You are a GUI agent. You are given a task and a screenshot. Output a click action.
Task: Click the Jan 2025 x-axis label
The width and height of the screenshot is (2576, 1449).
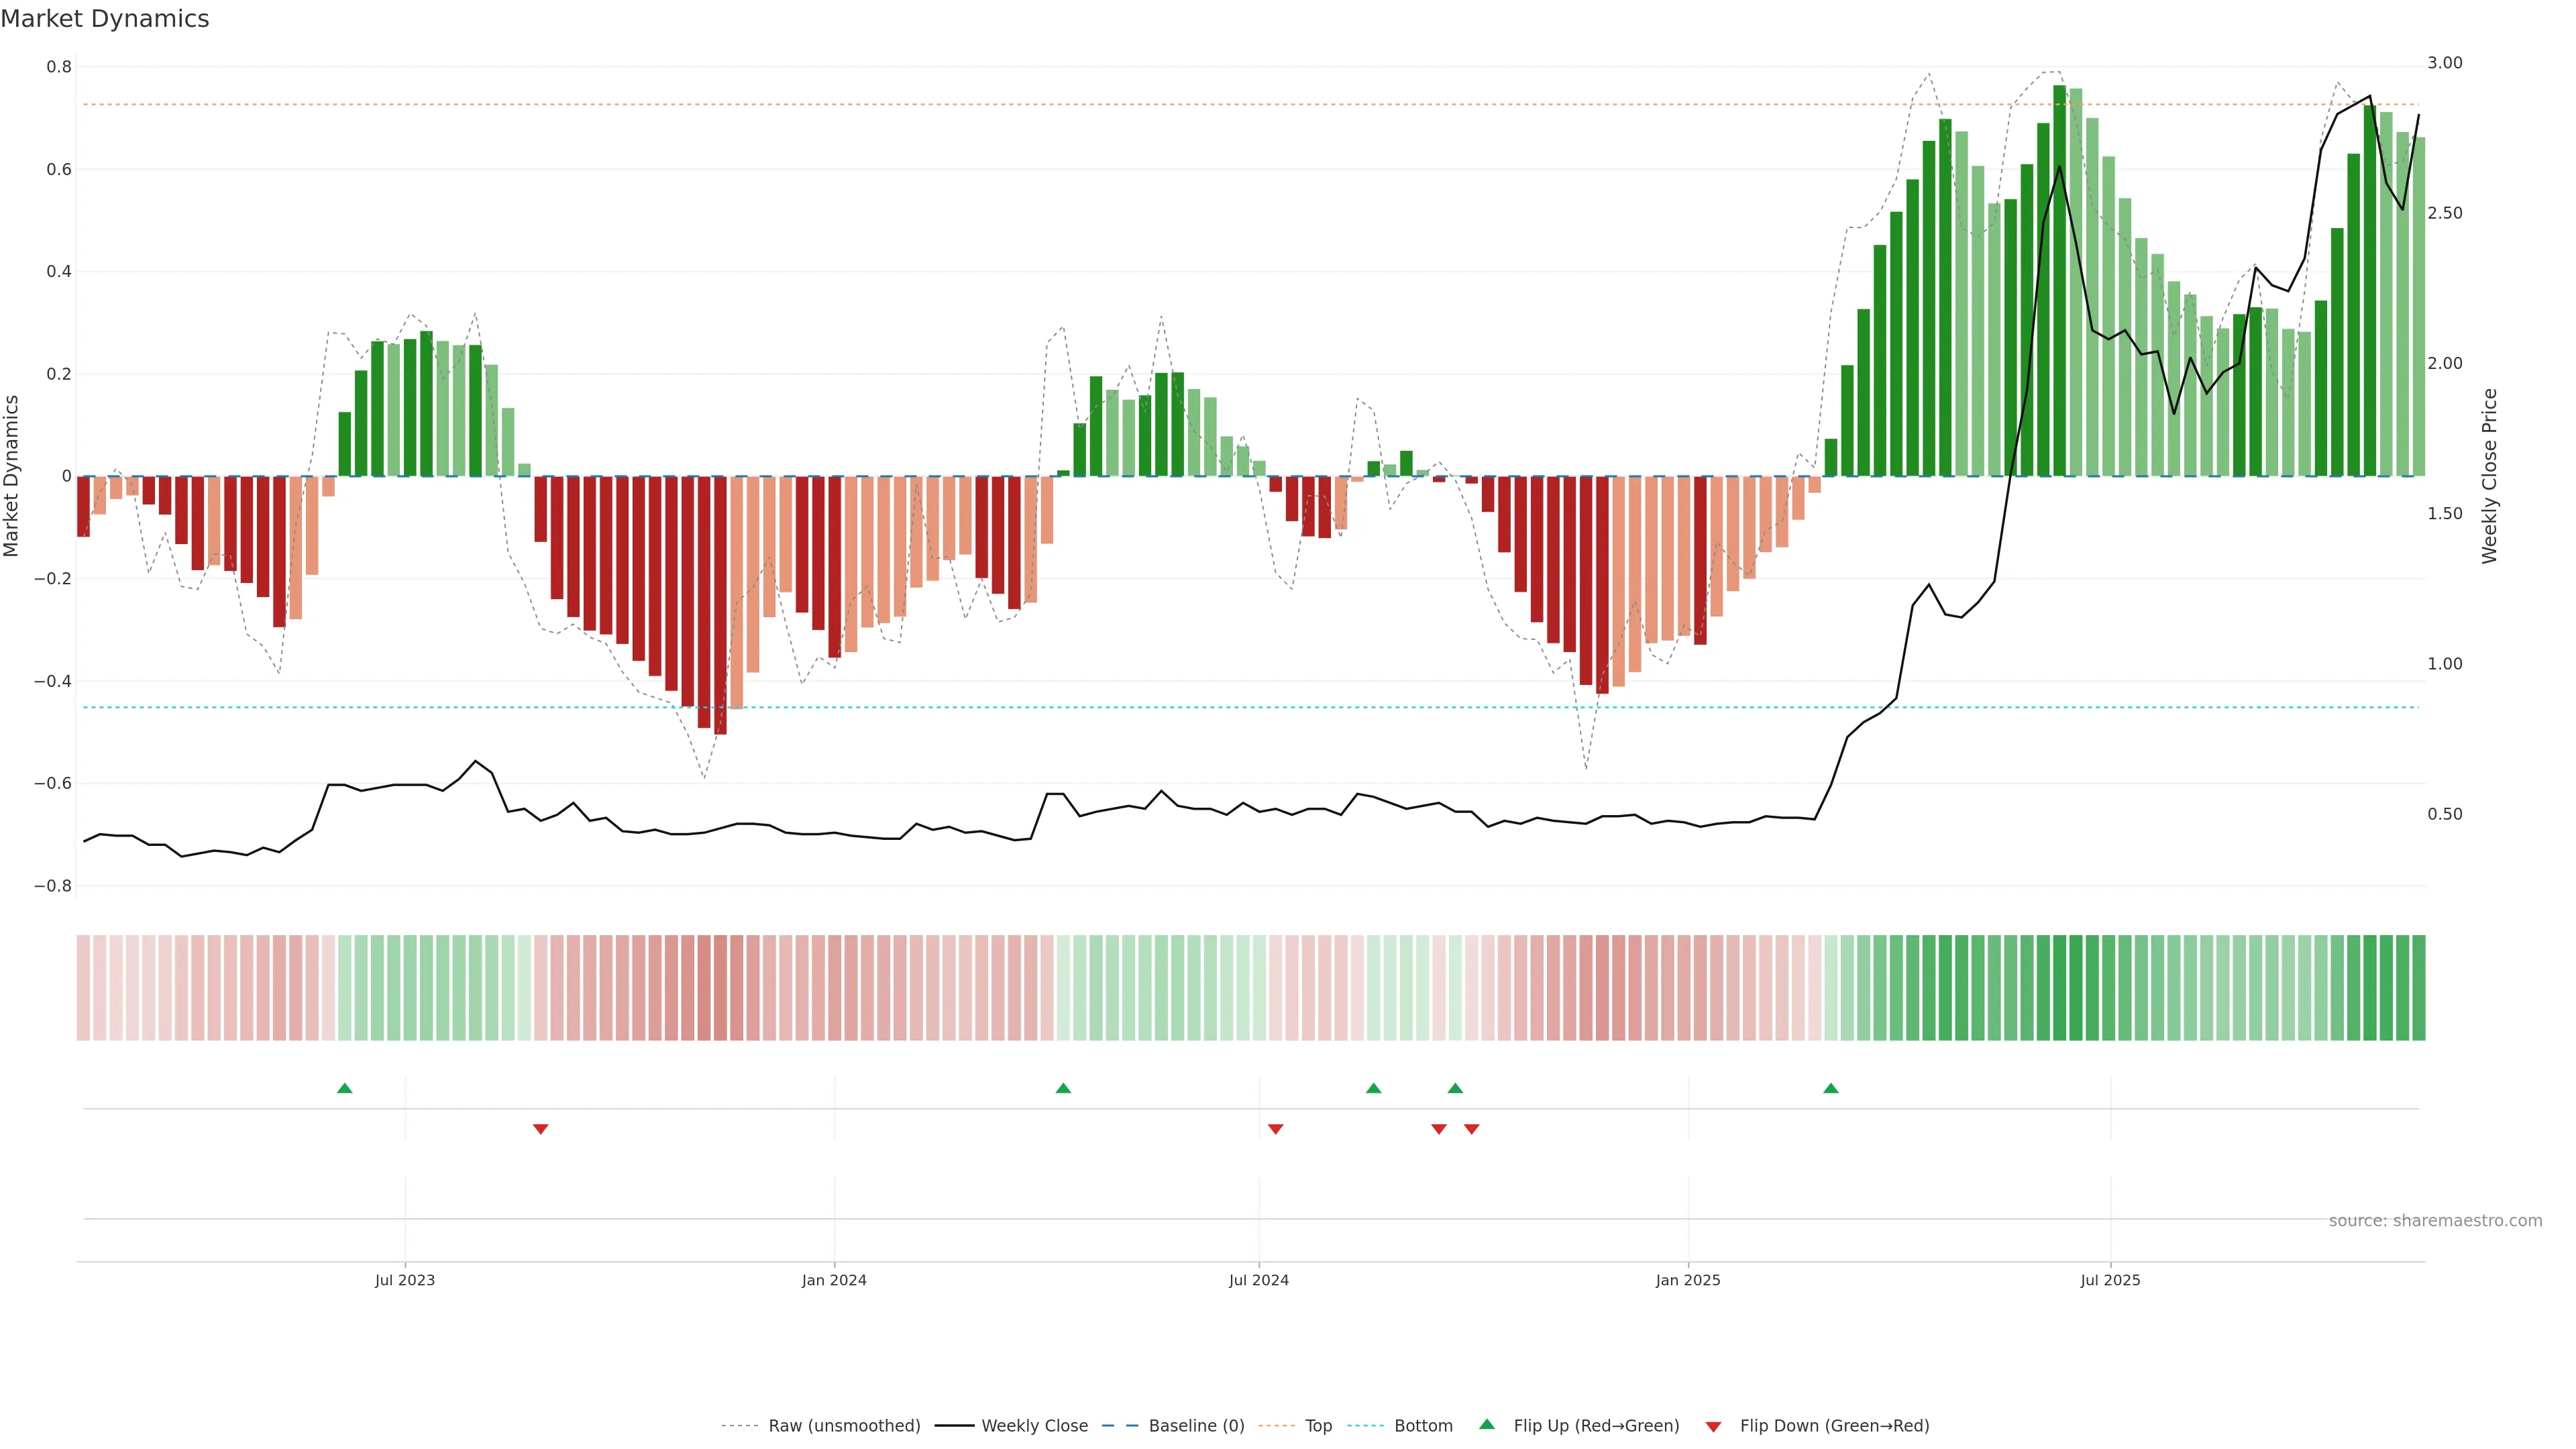(x=1688, y=1280)
